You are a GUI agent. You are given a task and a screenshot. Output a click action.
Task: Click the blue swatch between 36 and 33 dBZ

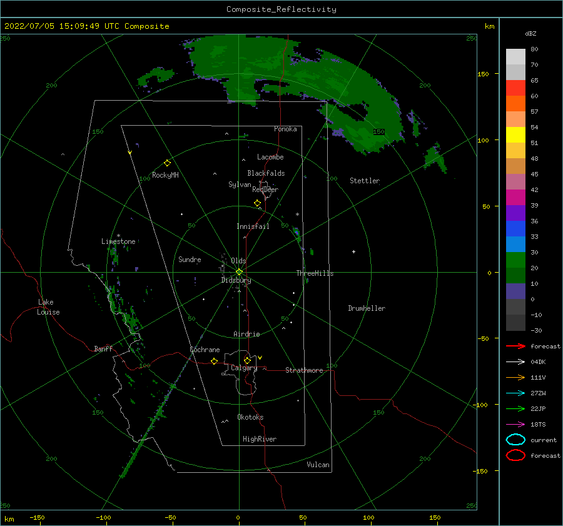[515, 229]
